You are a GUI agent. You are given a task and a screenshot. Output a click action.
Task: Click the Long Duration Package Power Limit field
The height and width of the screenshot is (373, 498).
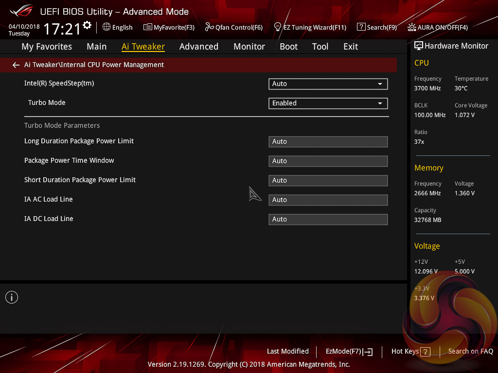click(328, 142)
